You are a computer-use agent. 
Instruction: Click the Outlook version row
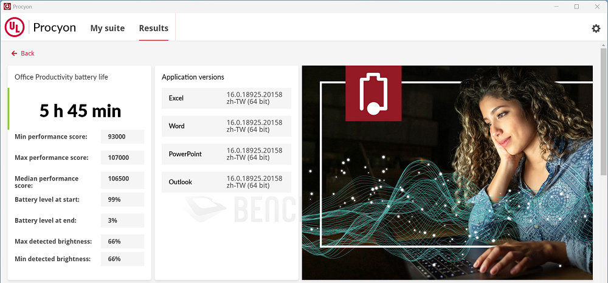[x=226, y=182]
